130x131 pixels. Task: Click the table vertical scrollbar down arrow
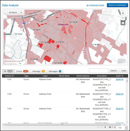pos(127,122)
